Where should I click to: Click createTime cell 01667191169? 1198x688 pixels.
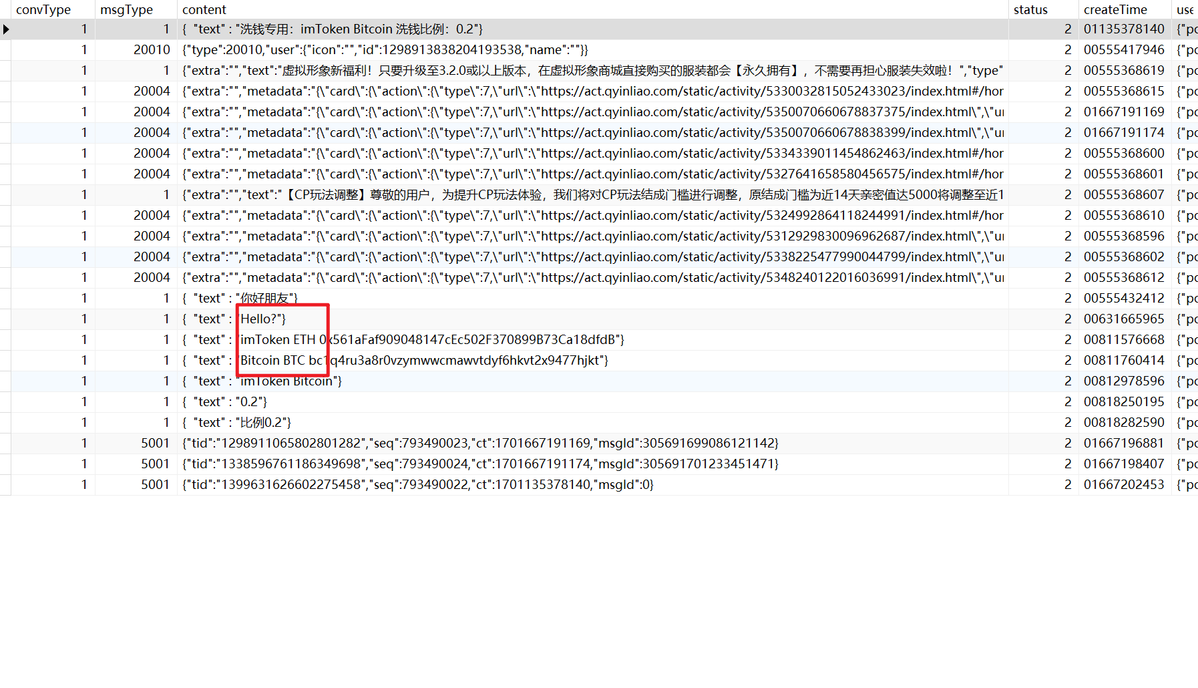pos(1125,112)
